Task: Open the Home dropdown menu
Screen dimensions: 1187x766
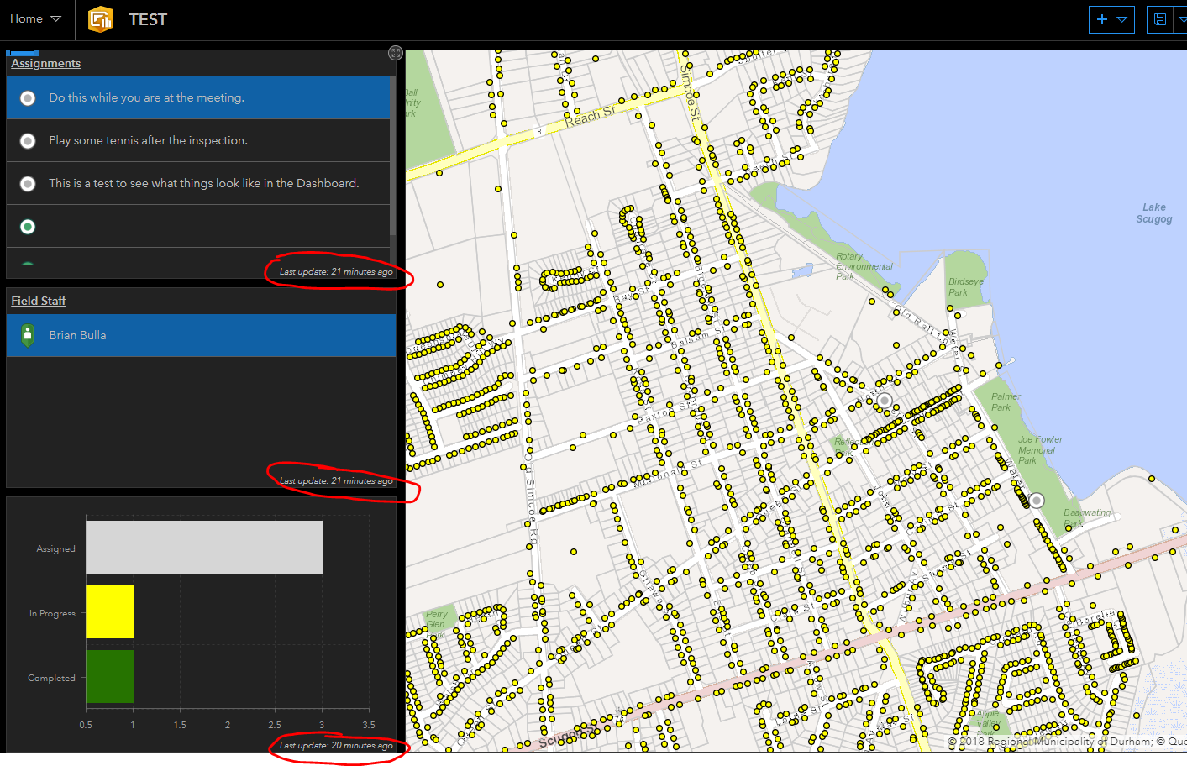Action: 35,18
